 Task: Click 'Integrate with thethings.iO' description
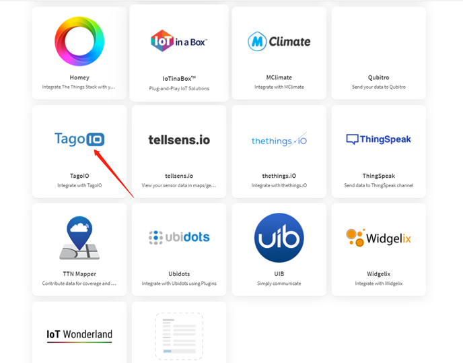(279, 185)
